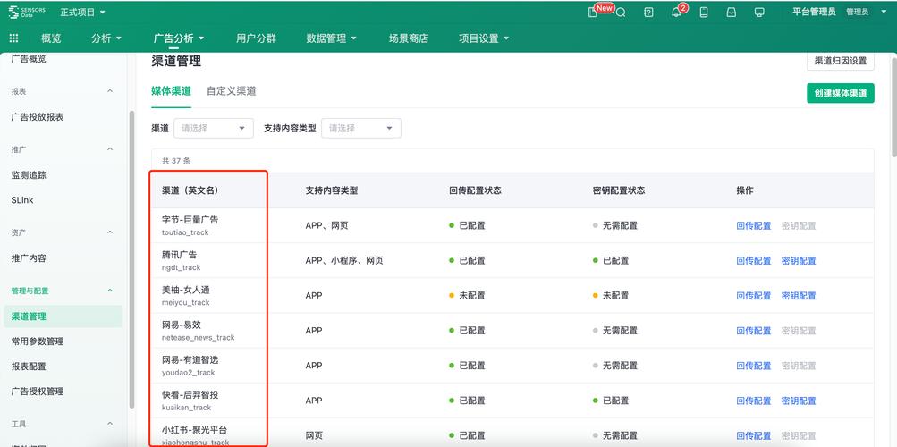Click the mobile device icon in header

click(704, 12)
